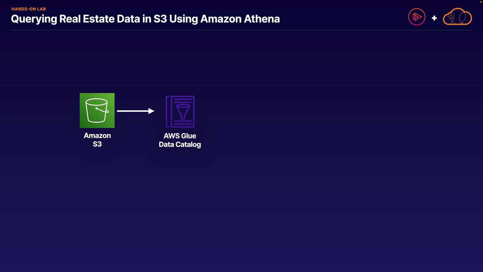Click the plus sign between the logos
483x272 pixels.
pos(434,18)
